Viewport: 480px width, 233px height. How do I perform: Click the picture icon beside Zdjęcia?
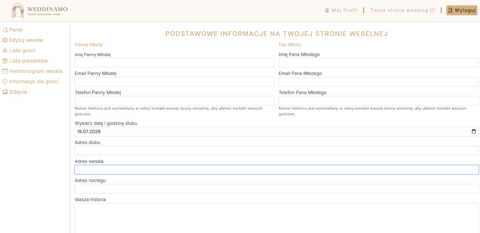coord(5,92)
